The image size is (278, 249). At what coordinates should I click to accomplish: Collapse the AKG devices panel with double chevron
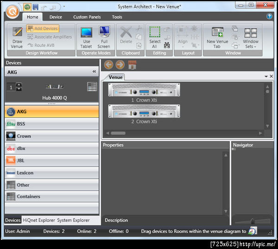94,71
